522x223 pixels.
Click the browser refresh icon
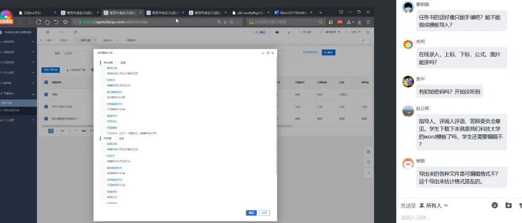[x=38, y=22]
